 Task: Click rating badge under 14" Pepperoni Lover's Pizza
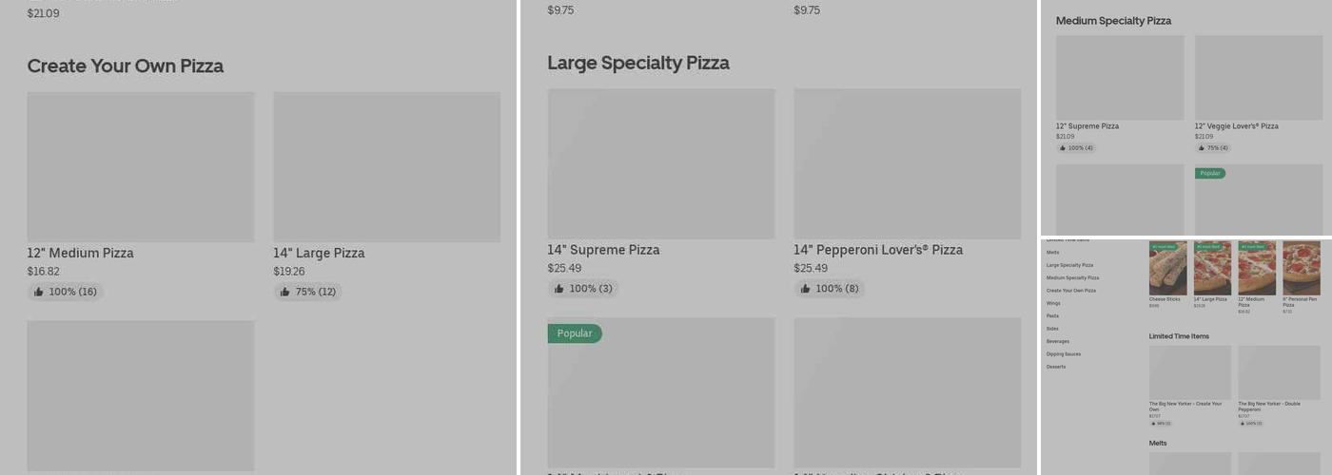[829, 289]
